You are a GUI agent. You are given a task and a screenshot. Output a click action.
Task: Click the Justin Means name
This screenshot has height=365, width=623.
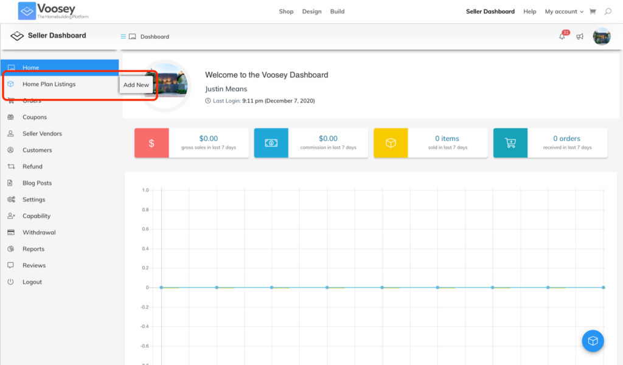[226, 89]
